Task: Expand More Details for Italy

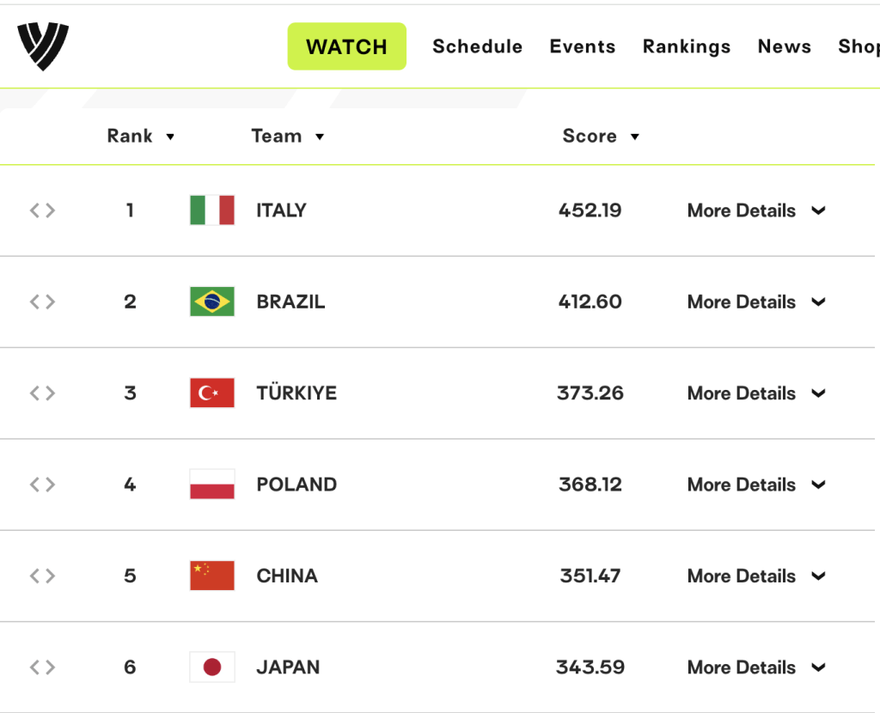Action: 756,210
